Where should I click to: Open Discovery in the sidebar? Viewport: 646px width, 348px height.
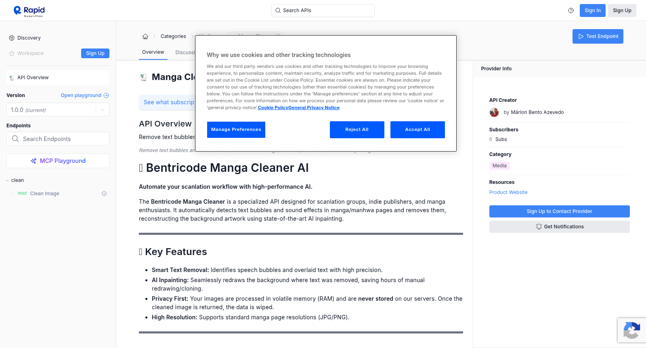point(29,38)
